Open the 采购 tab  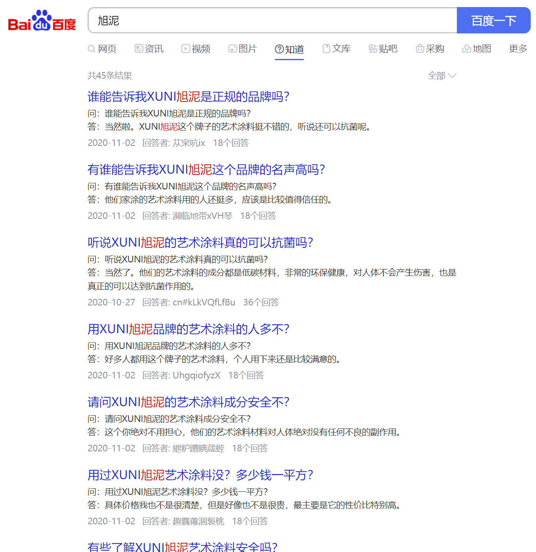430,49
